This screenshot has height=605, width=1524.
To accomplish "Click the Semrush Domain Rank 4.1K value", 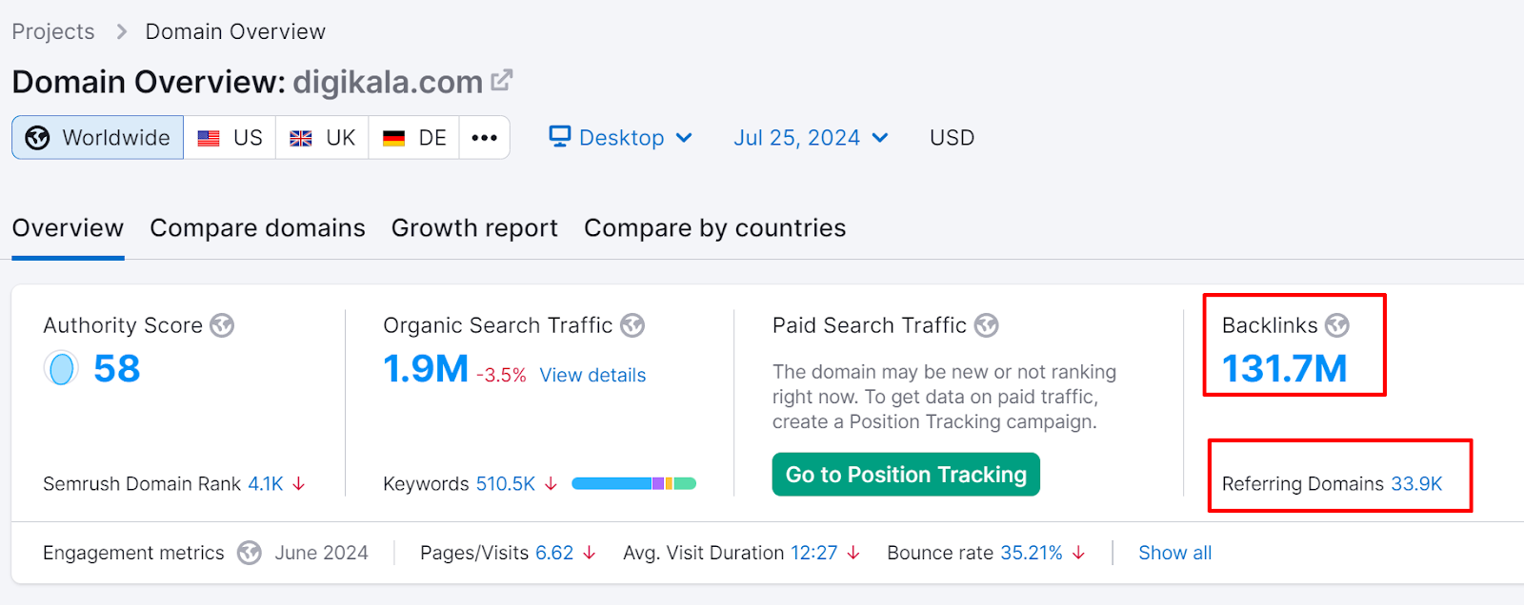I will pyautogui.click(x=266, y=484).
